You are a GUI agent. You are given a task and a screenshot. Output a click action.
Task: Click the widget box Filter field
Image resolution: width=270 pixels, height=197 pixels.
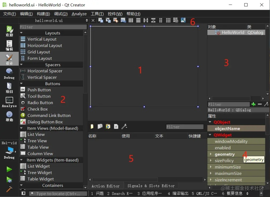pos(53,27)
